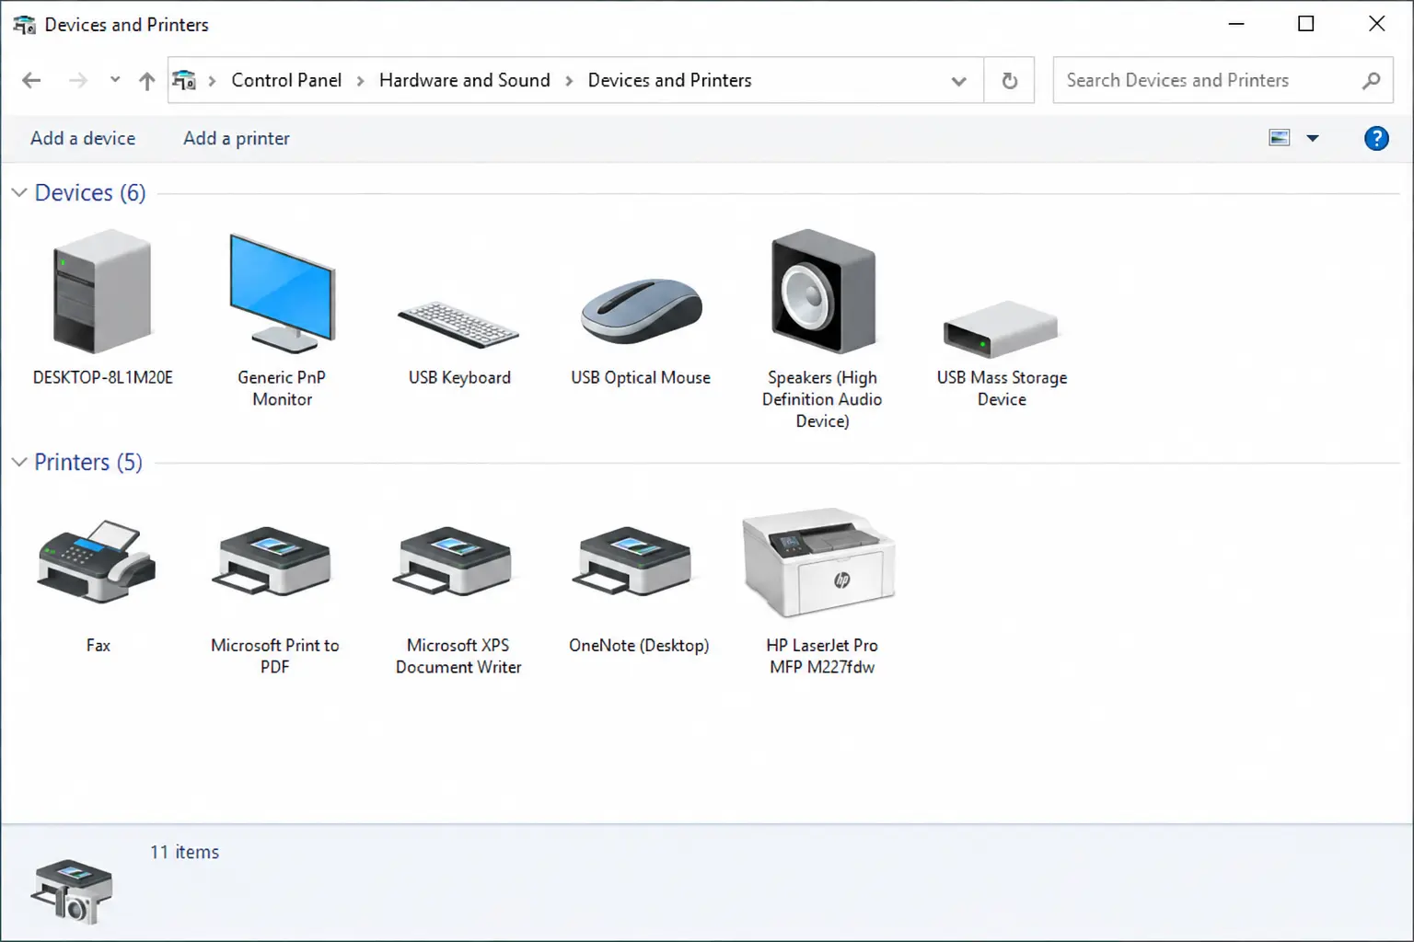Viewport: 1414px width, 942px height.
Task: Select the Fax printer icon
Action: coord(98,562)
